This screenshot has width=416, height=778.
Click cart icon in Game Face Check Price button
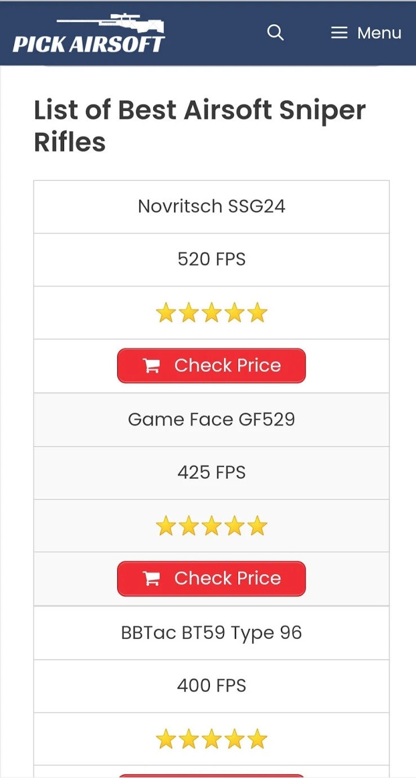[x=151, y=579]
